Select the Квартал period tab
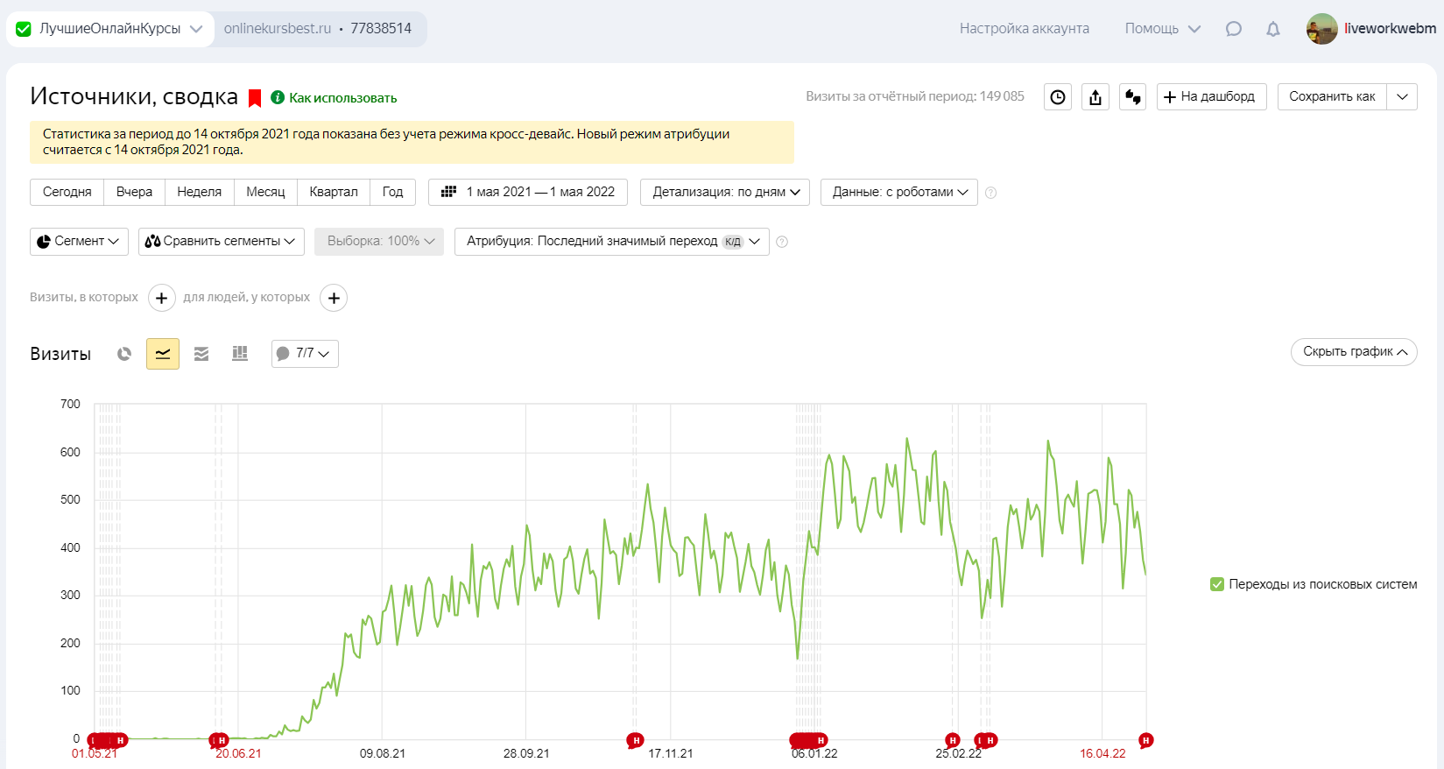1444x769 pixels. [334, 192]
